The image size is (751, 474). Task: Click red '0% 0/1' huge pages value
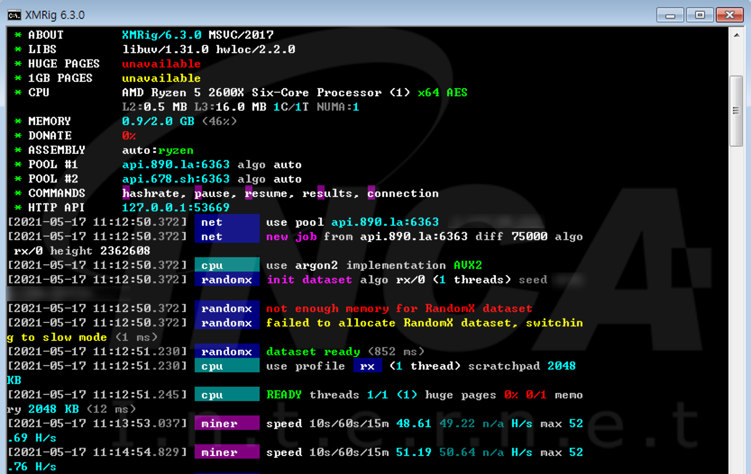tap(525, 395)
